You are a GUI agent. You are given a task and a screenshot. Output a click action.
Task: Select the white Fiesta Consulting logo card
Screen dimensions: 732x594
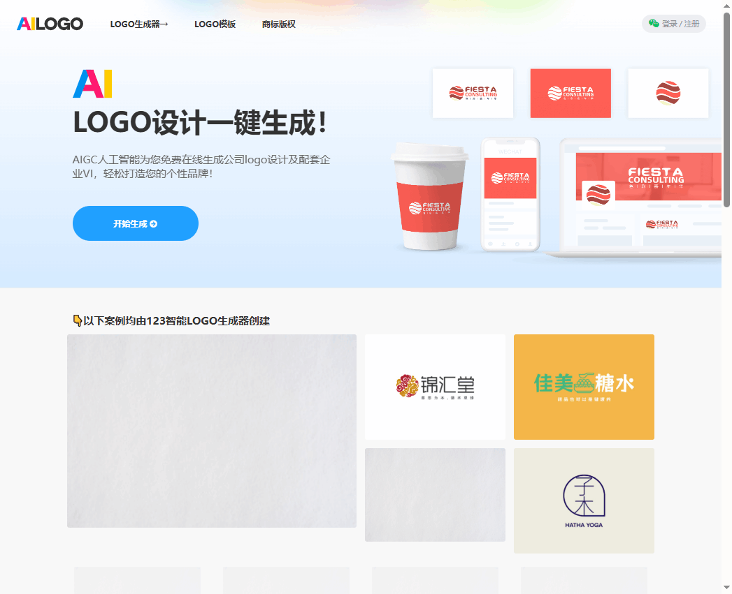[x=473, y=93]
